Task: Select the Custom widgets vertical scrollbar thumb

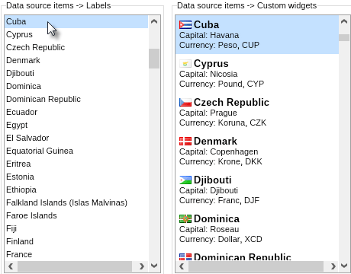Action: point(344,37)
